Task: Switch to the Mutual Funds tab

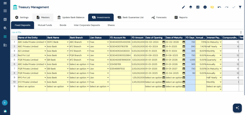Action: (x=45, y=25)
